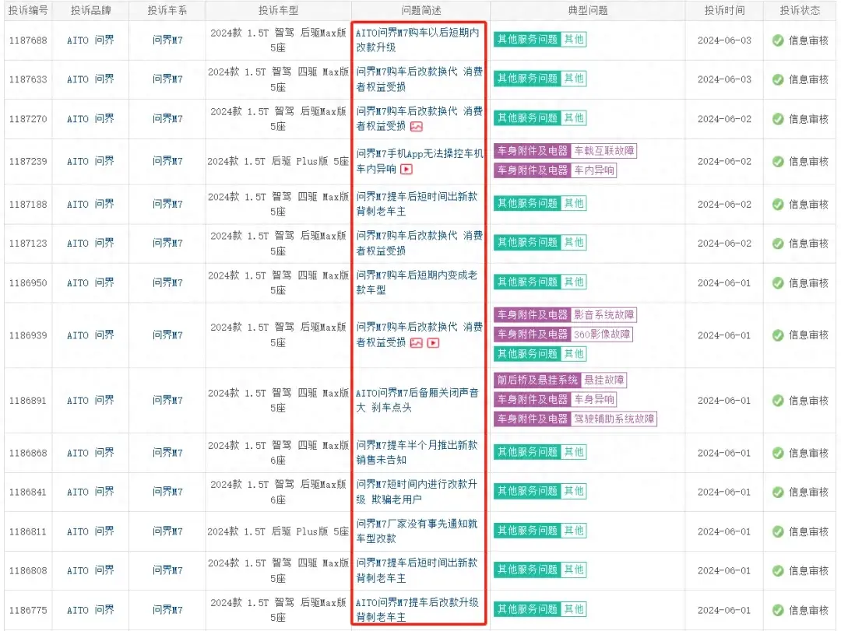
Task: Click the green check icon for complaint 1187688
Action: 778,40
